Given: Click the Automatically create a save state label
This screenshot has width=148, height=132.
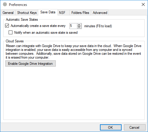Looking at the screenshot, I should pos(38,26).
